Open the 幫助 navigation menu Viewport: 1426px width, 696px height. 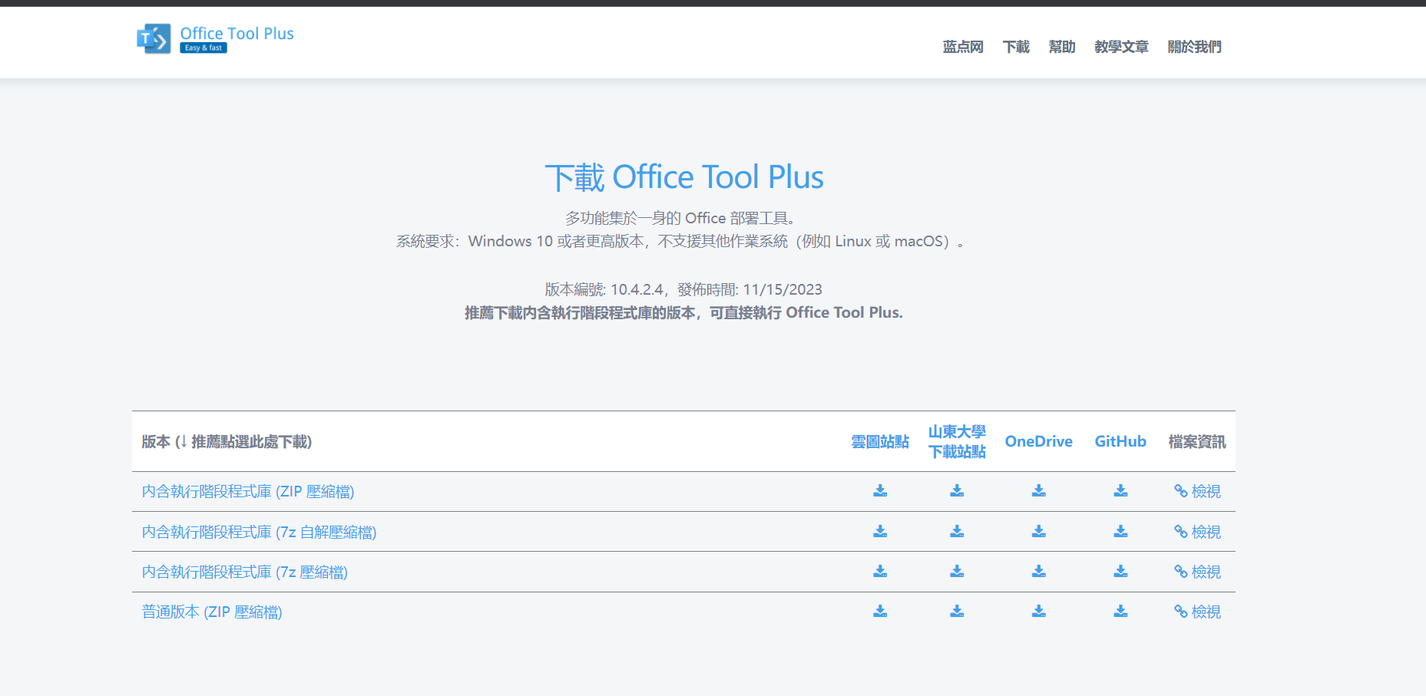pos(1061,47)
